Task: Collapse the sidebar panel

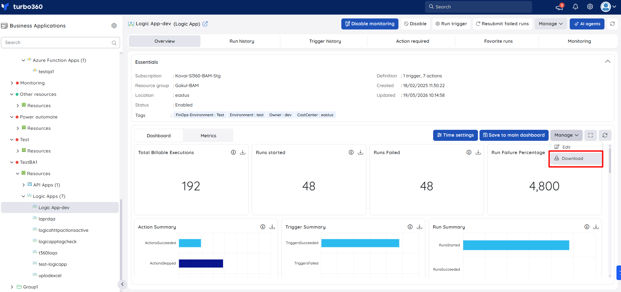Action: coord(122,284)
